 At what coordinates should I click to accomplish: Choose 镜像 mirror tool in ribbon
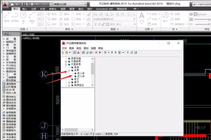(64, 19)
